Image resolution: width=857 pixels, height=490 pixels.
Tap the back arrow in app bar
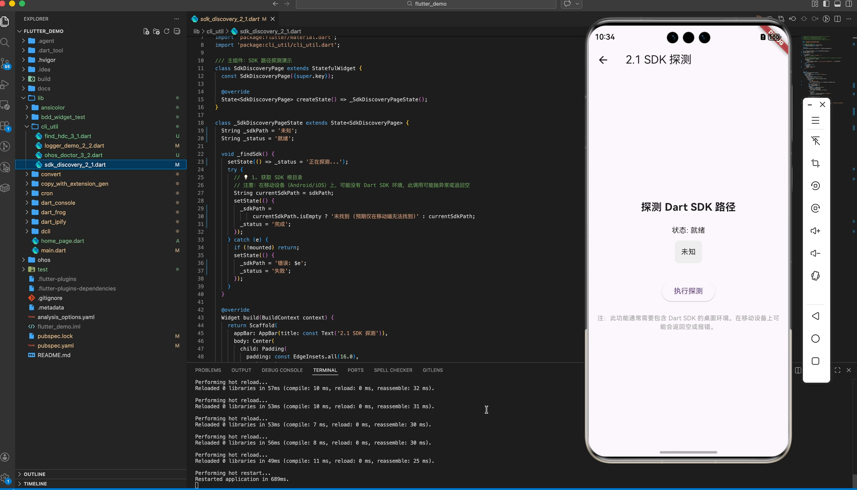click(x=603, y=60)
